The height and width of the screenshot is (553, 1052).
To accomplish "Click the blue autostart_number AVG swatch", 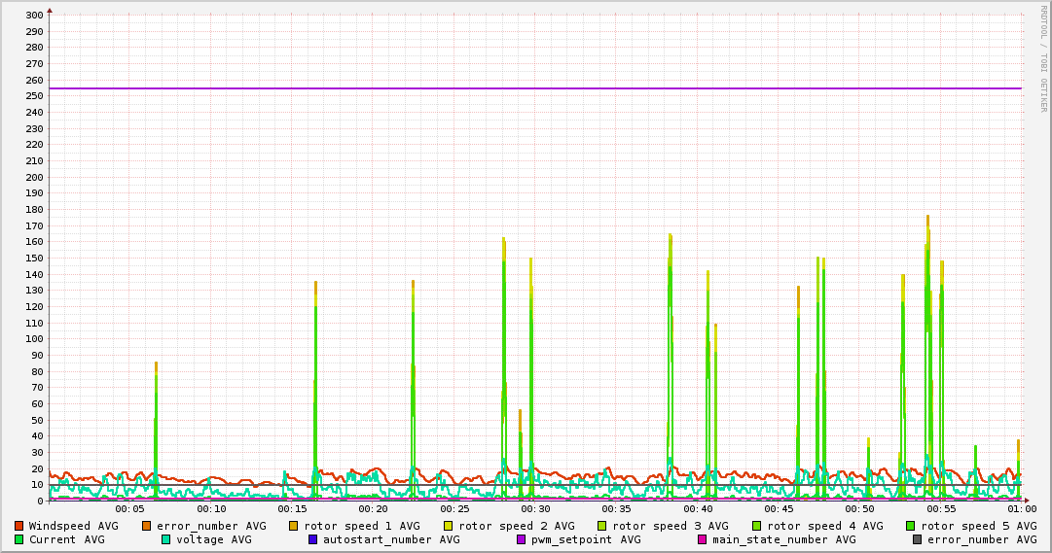I will point(312,539).
